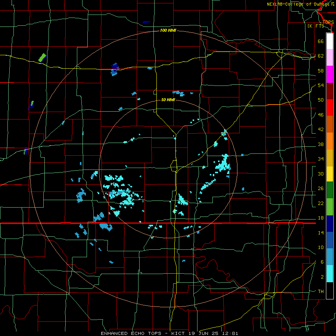The width and height of the screenshot is (336, 336).
Task: Pick the bright red legend swatch
Action: coord(330,108)
